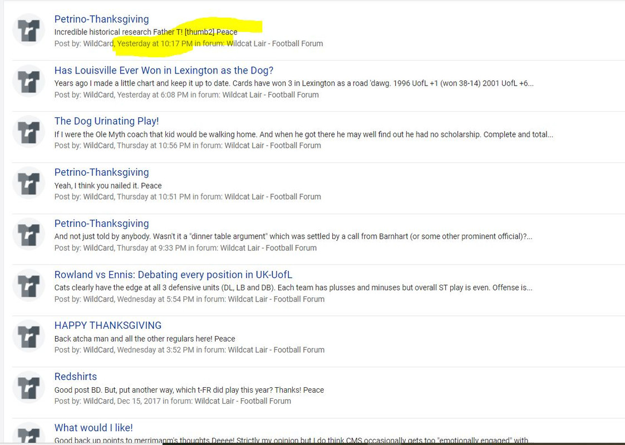
Task: Click the "Wednesday at 5:54 PM" timestamp
Action: [155, 299]
